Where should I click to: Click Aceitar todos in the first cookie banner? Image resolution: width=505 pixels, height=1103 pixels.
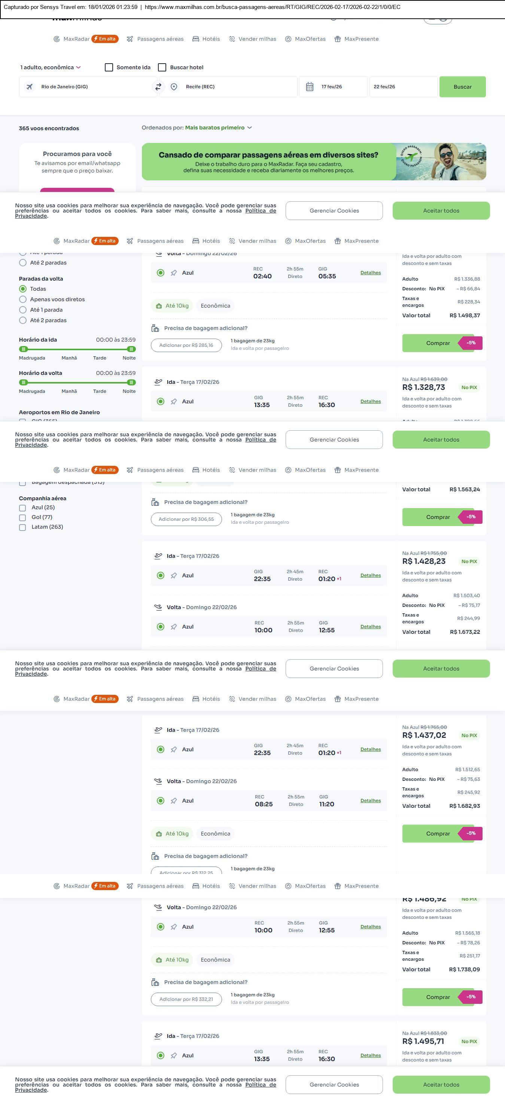441,211
